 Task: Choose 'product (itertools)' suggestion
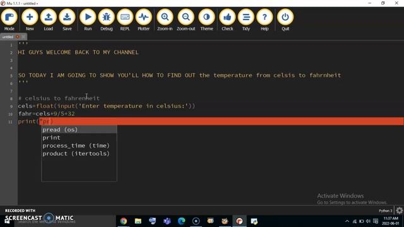[x=79, y=154]
